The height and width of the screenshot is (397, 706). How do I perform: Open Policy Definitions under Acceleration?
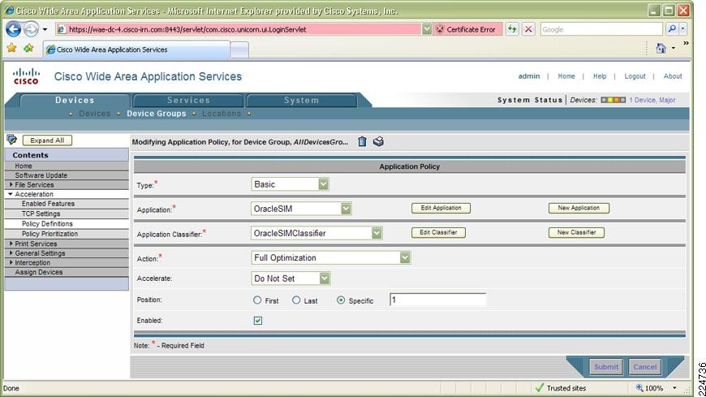[x=47, y=223]
